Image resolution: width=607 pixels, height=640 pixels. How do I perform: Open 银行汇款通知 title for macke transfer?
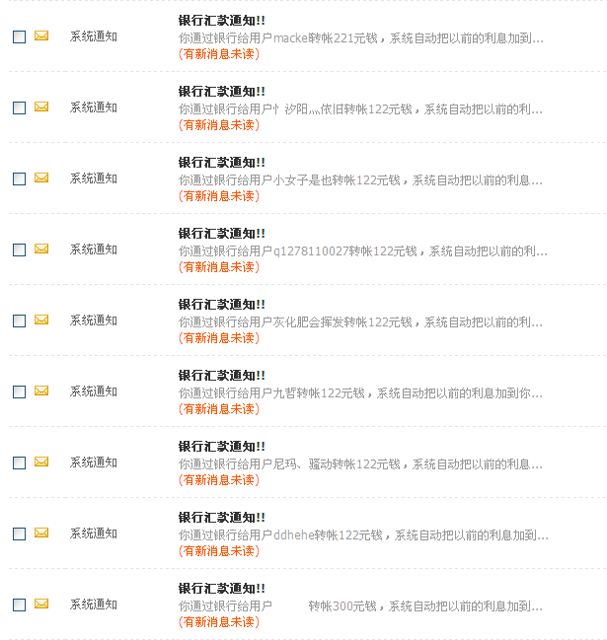tap(221, 21)
